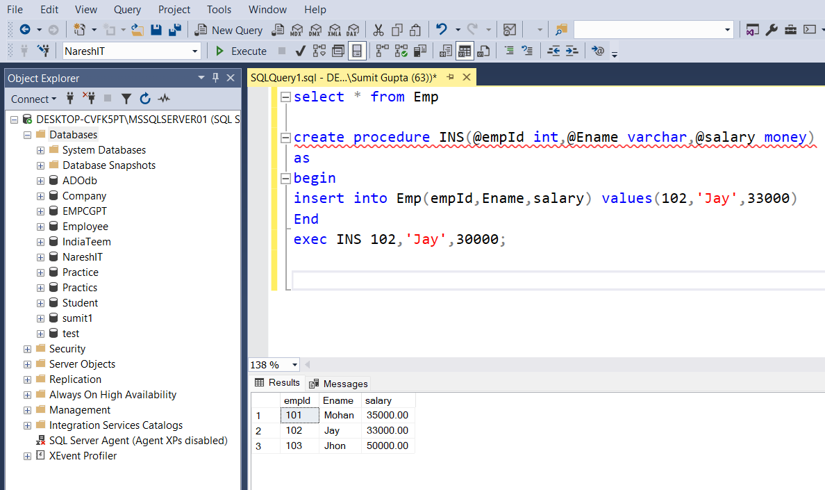Image resolution: width=825 pixels, height=490 pixels.
Task: Select the Security folder in tree
Action: pos(67,349)
